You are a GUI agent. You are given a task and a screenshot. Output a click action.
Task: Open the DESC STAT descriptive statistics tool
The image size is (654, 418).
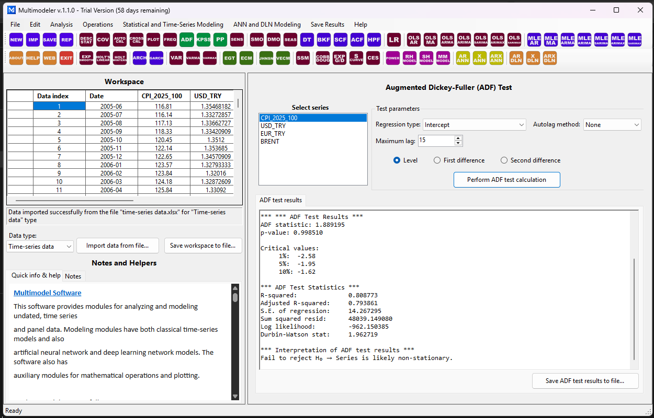pyautogui.click(x=86, y=40)
